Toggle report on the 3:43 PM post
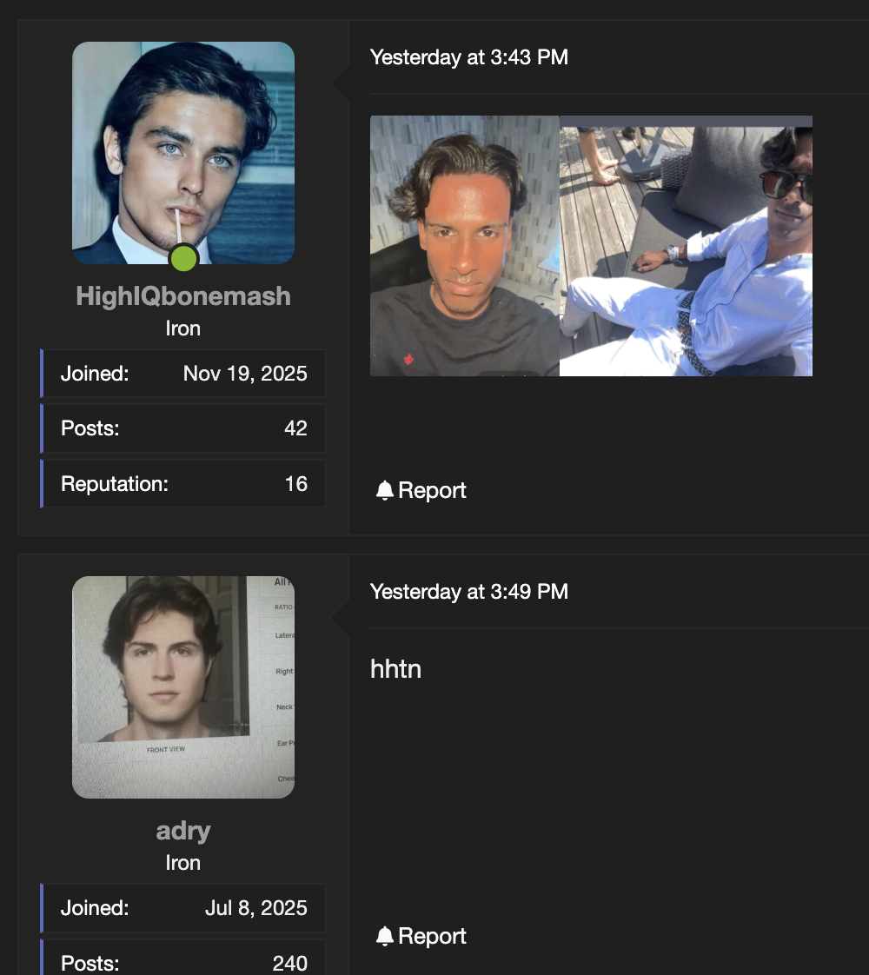The height and width of the screenshot is (975, 869). [421, 489]
